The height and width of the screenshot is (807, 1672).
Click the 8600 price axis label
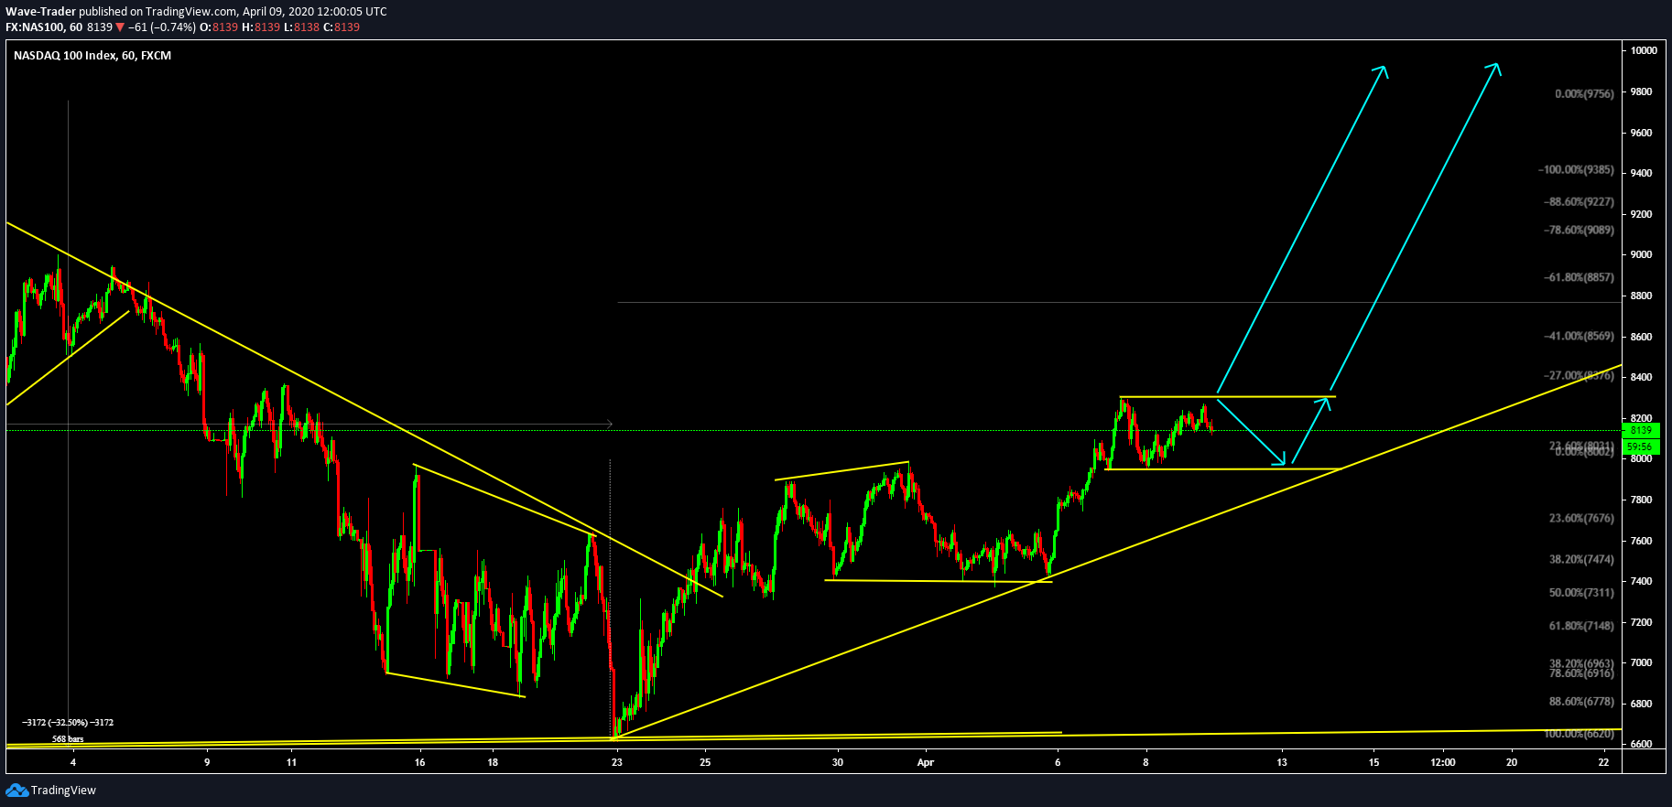point(1641,337)
